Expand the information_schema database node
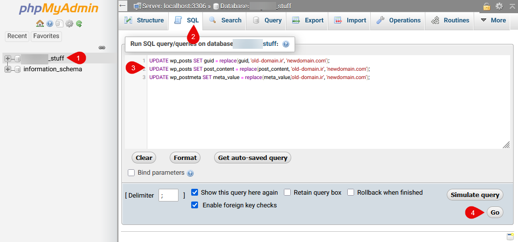The height and width of the screenshot is (242, 518). pyautogui.click(x=8, y=69)
